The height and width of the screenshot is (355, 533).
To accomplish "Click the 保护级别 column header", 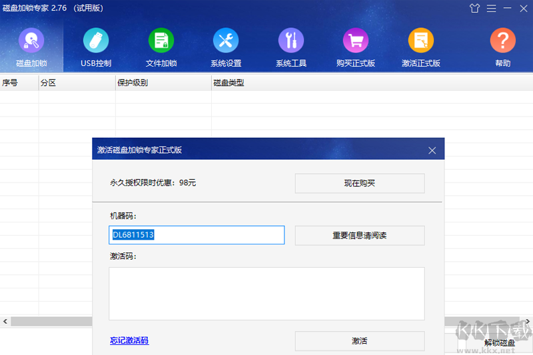I will pos(163,83).
